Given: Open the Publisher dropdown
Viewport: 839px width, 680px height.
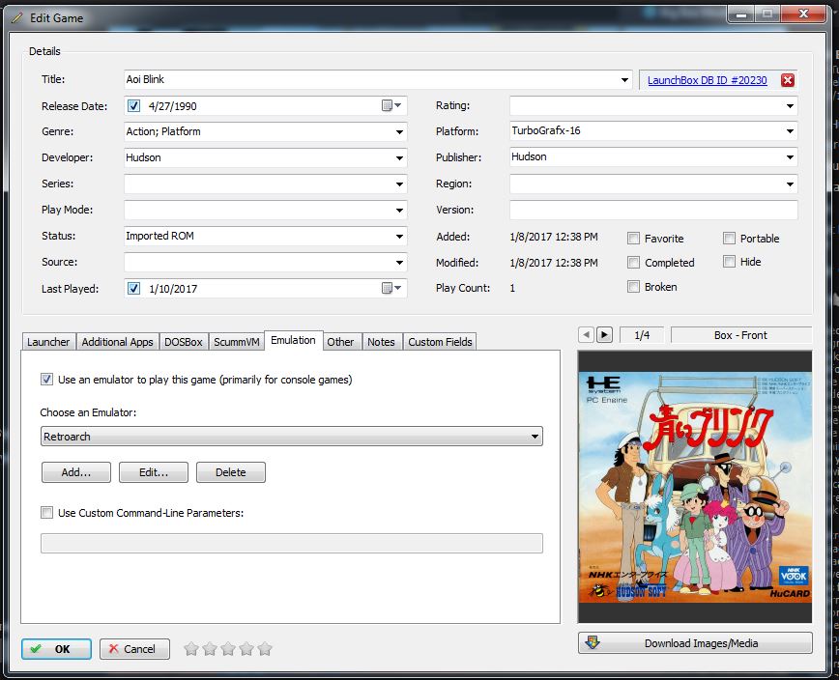Looking at the screenshot, I should coord(790,157).
